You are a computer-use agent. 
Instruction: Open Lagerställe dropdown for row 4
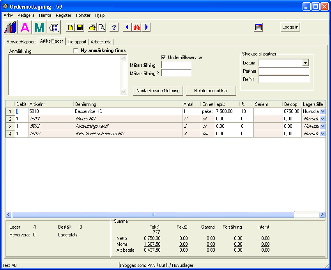tap(322, 134)
